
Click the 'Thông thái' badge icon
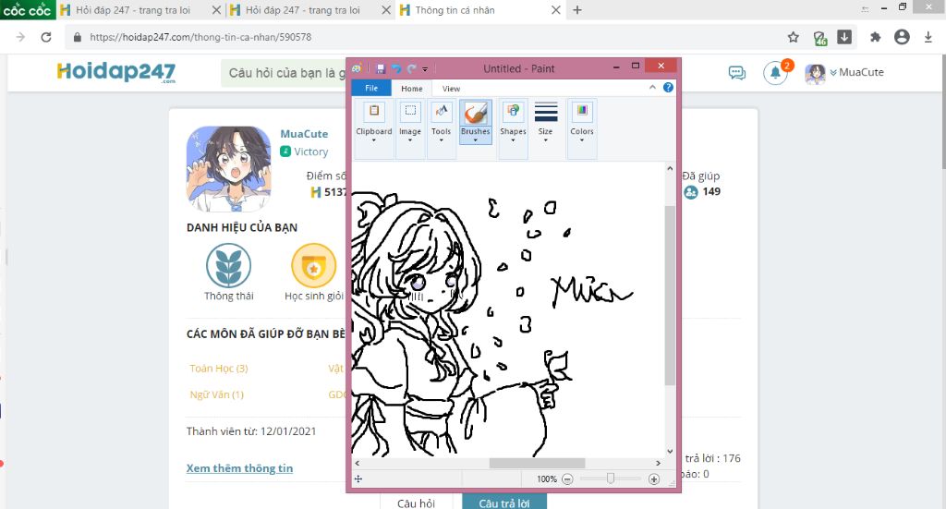pos(229,265)
